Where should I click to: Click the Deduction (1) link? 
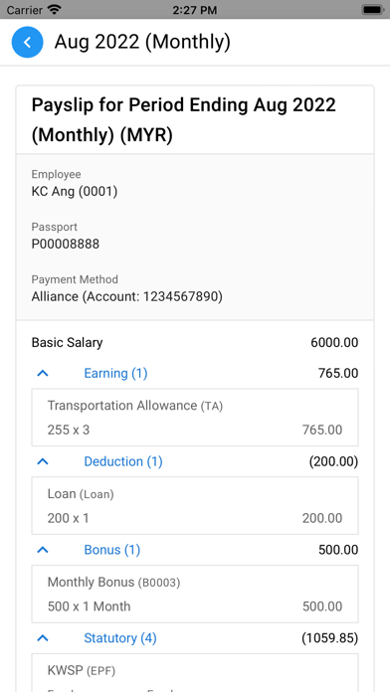tap(123, 461)
